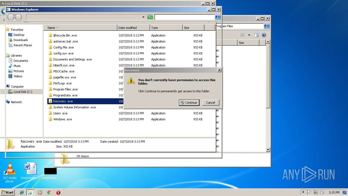Open Network in the navigation pane

click(16, 102)
